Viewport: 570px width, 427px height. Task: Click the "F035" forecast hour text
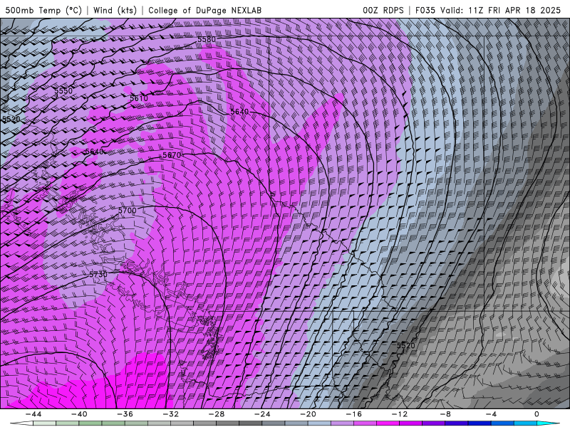425,10
